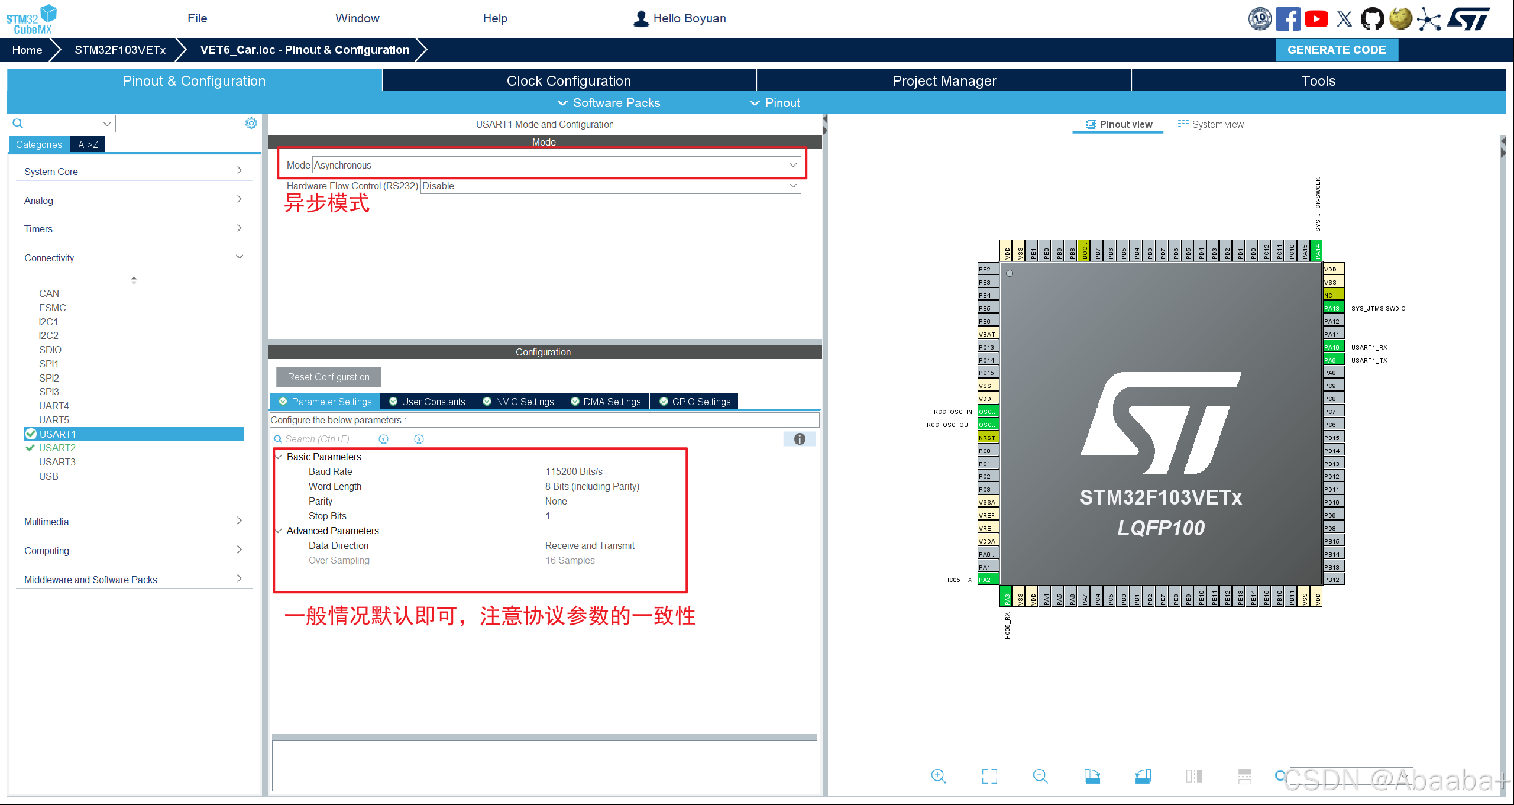This screenshot has height=805, width=1514.
Task: Click the ST community network star icon
Action: 1429,19
